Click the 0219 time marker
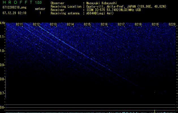This screenshot has height=113, width=178. pos(155,24)
